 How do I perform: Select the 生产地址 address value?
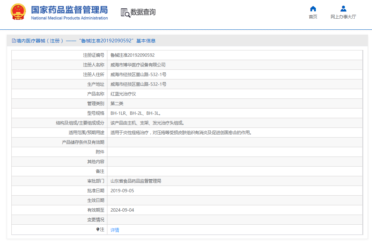click(x=138, y=84)
